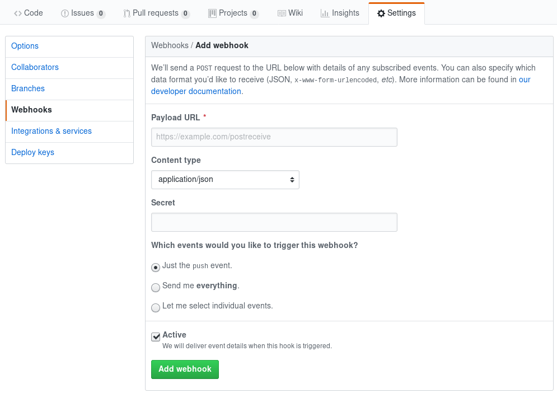Screen dimensions: 557x393
Task: Open the developer documentation link
Action: [x=196, y=91]
